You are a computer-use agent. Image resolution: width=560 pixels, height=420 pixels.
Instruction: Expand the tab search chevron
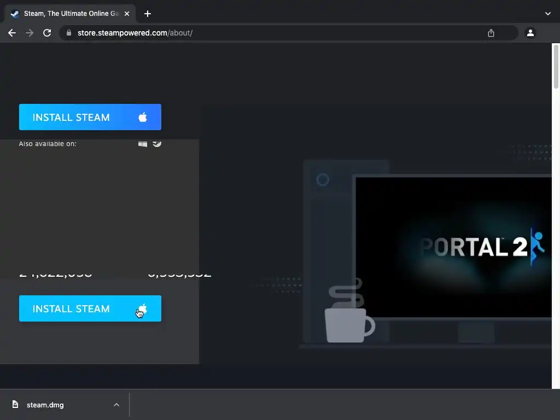[548, 14]
